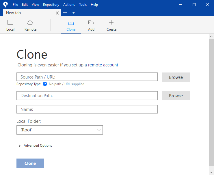214x175 pixels.
Task: Open the tab list dropdown arrow
Action: click(73, 13)
